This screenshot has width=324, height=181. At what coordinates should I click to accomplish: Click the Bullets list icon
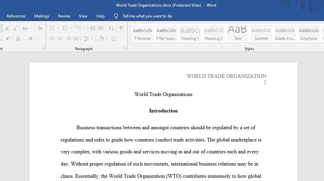(x=52, y=28)
